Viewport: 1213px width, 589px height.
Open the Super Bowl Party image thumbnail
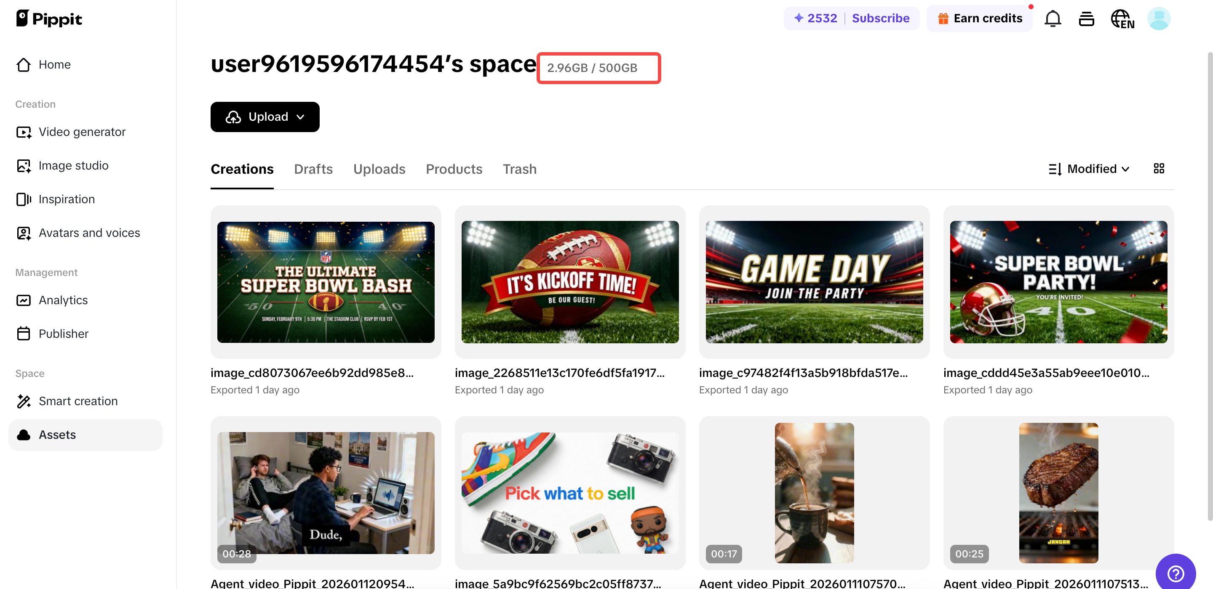point(1058,282)
